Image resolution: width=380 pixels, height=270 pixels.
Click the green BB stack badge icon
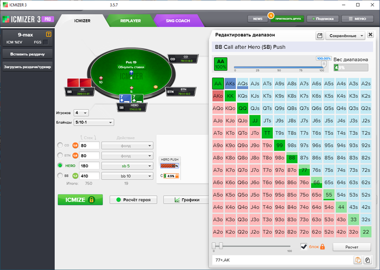(x=75, y=176)
